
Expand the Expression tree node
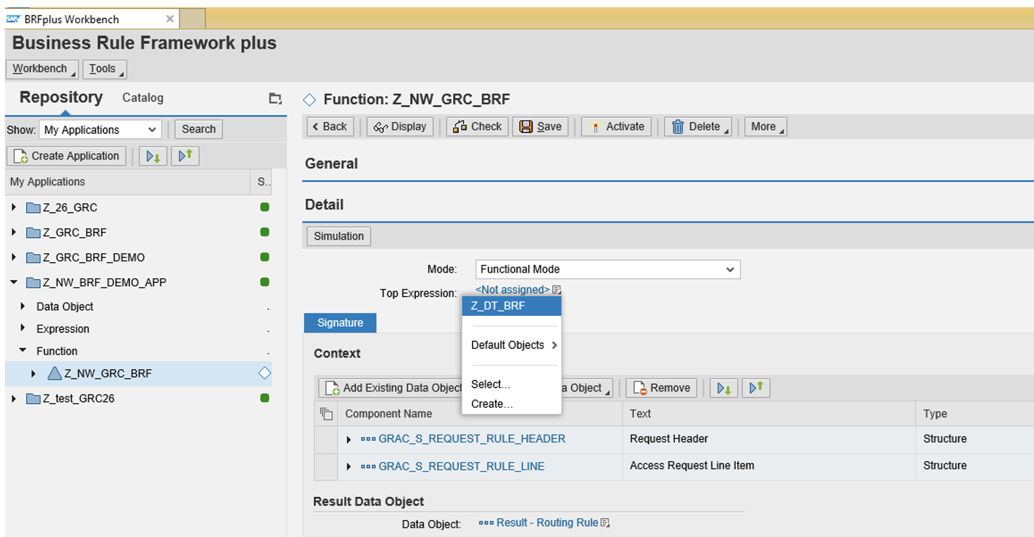(23, 328)
